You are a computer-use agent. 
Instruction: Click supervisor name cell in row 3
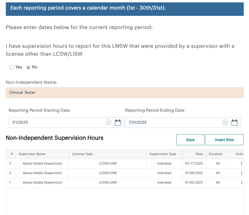[x=42, y=163]
